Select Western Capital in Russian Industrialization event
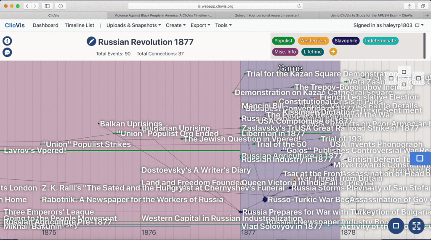Screen dimensions: 431x240 222,218
